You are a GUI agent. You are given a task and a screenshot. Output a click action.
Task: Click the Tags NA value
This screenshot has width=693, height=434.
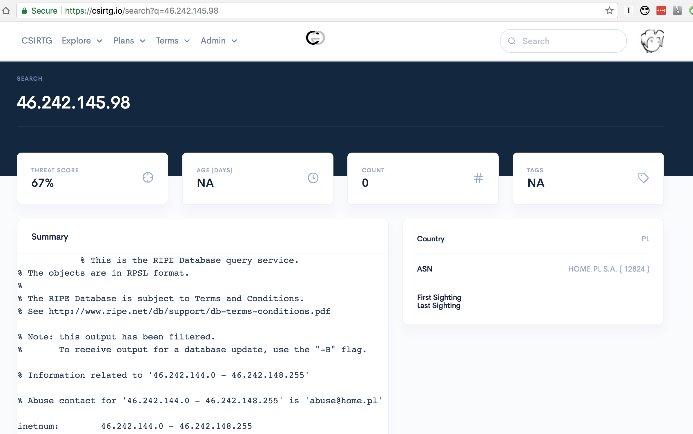coord(536,183)
